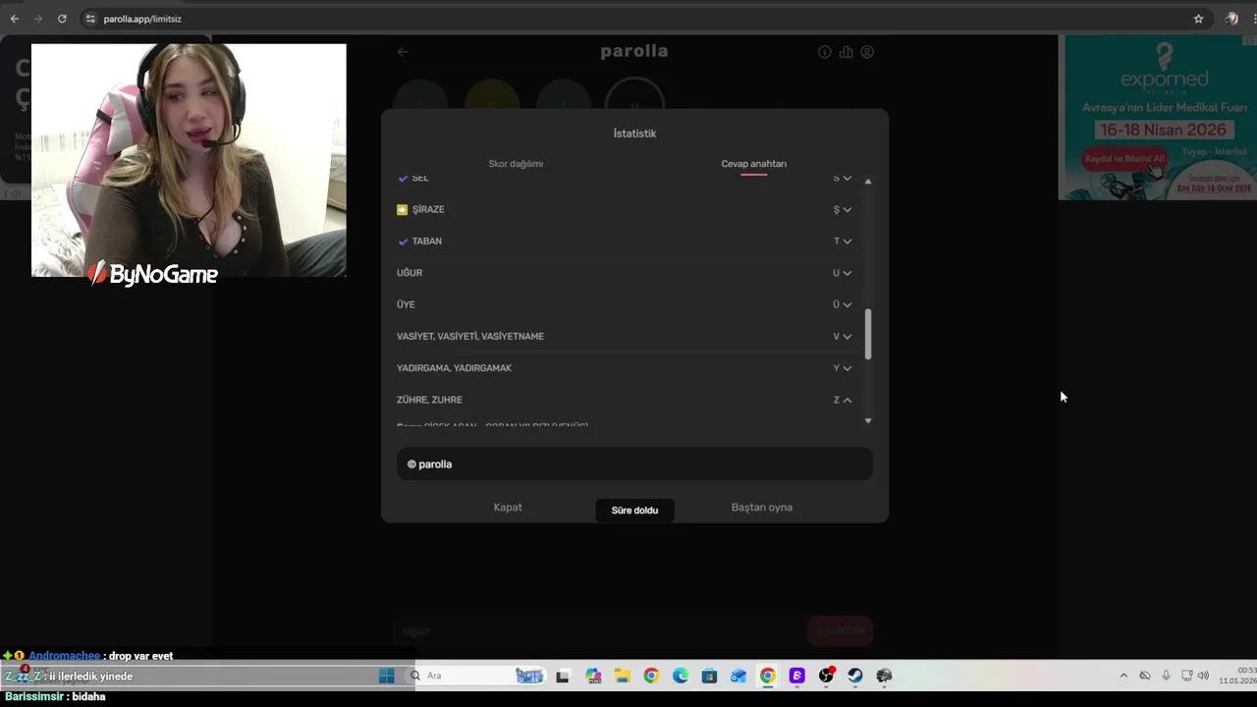Viewport: 1257px width, 707px height.
Task: Open the statistics chart icon in header
Action: point(846,52)
